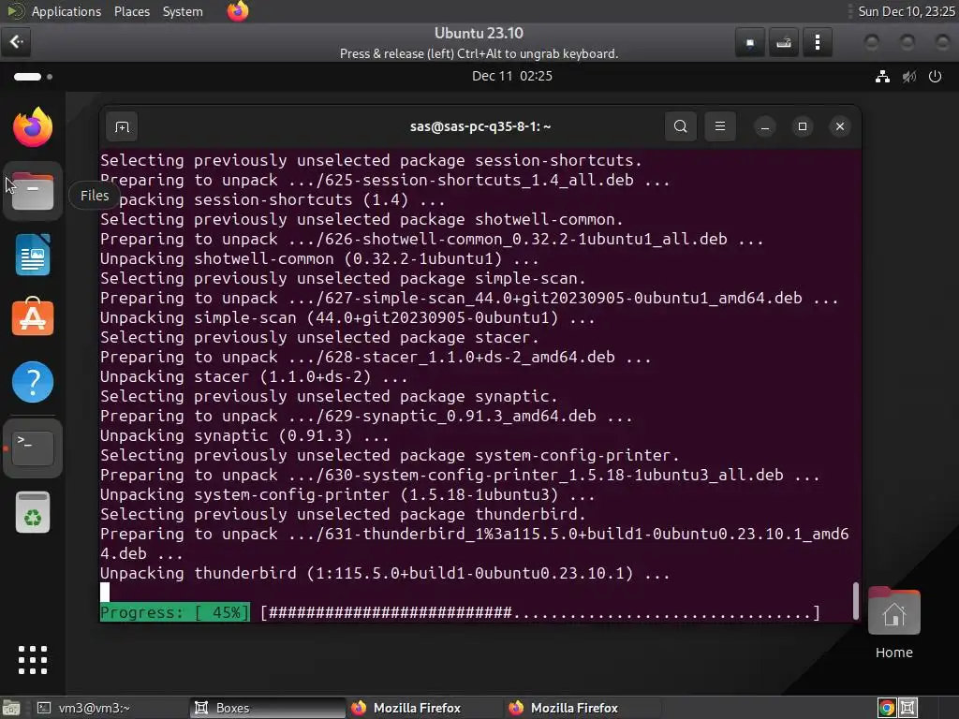The image size is (959, 719).
Task: Open Firefox from the Ubuntu dock
Action: pos(33,126)
